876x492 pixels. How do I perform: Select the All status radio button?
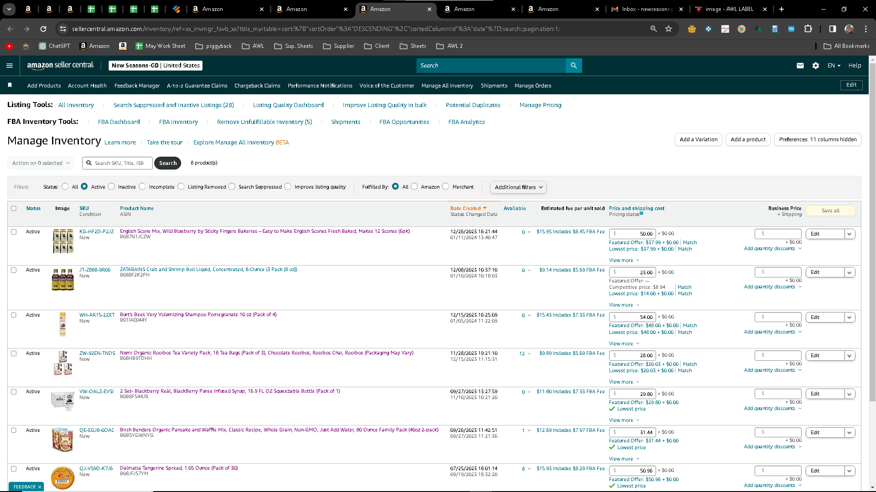[65, 186]
